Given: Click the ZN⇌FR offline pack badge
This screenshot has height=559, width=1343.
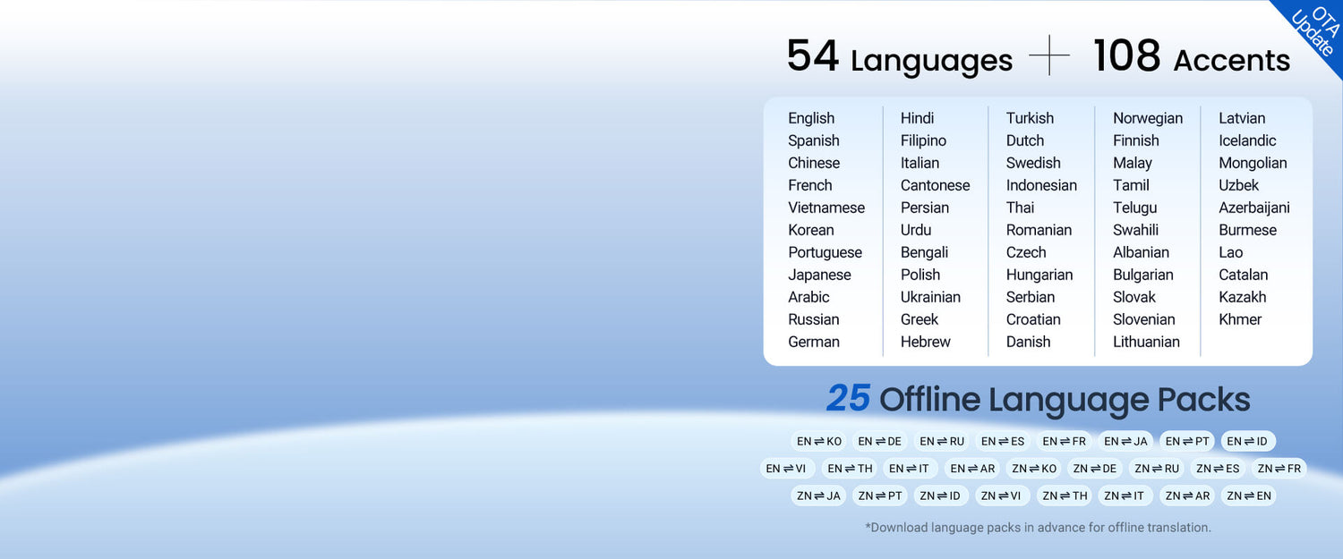Looking at the screenshot, I should 1279,468.
